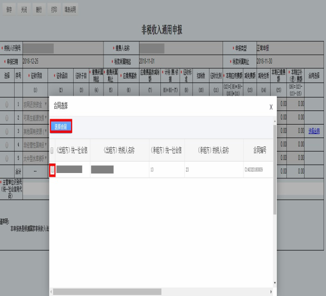Click the (出租方)统一社会信 column header
The height and width of the screenshot is (296, 326).
click(72, 150)
